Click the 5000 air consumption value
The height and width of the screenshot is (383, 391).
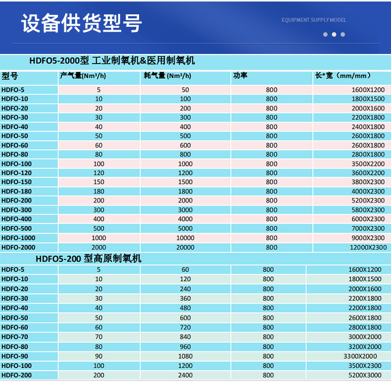pos(185,228)
